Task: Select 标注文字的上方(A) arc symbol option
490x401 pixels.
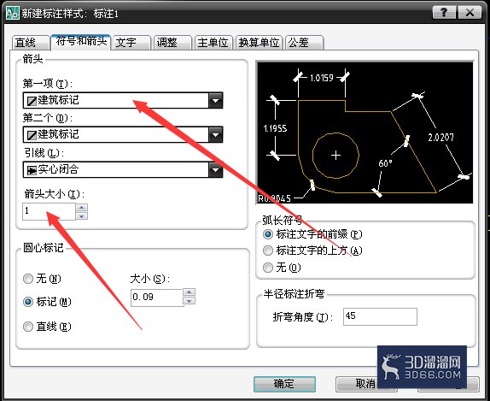Action: point(312,251)
